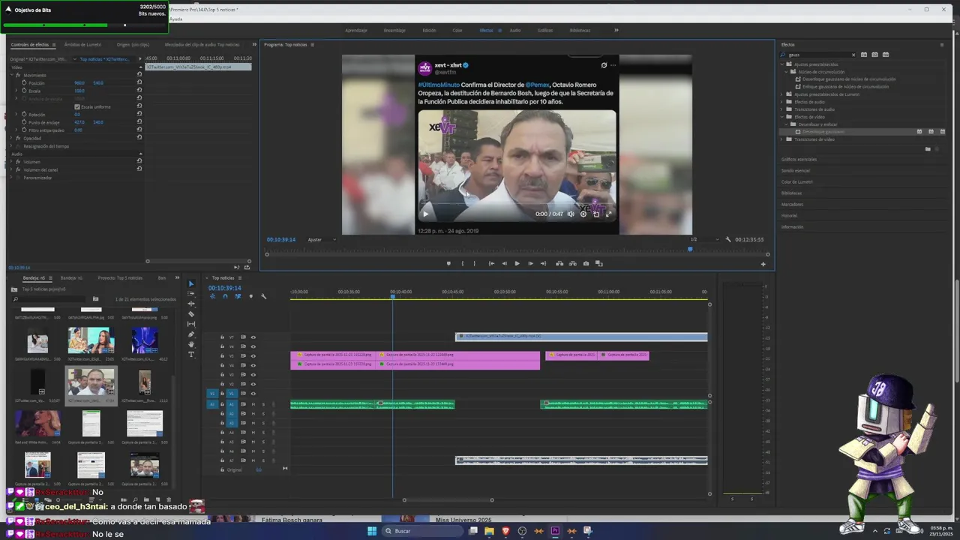Clear the gauss search in Efectos
Viewport: 960px width, 540px height.
(853, 55)
